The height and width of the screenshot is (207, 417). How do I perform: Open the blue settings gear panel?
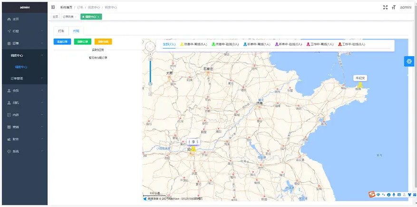tap(409, 61)
